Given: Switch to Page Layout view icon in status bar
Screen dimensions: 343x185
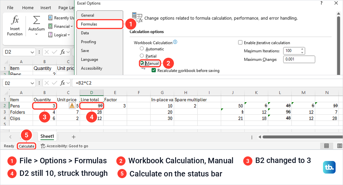Looking at the screenshot, I should [339, 146].
